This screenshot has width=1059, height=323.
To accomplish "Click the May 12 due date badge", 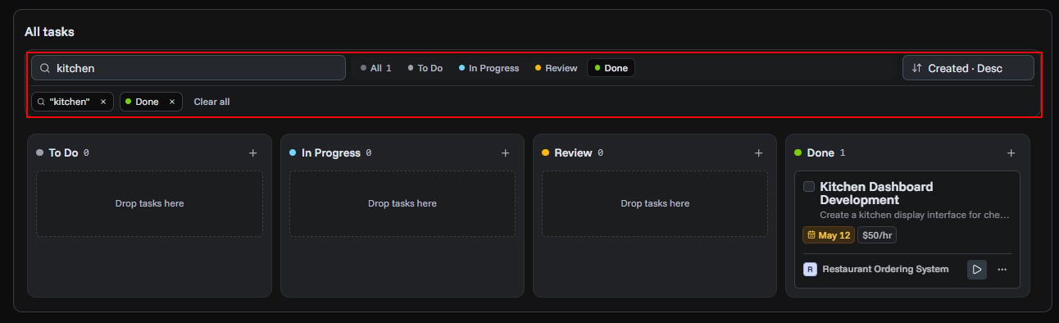I will coord(829,235).
